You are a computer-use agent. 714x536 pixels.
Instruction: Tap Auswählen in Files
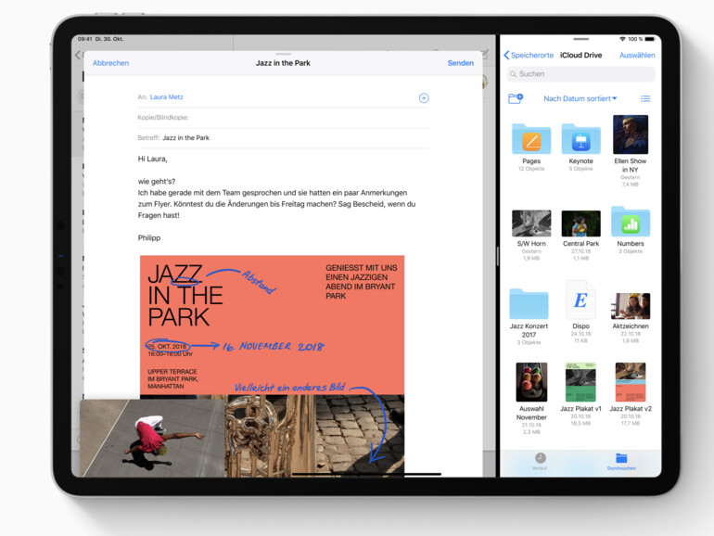click(637, 55)
